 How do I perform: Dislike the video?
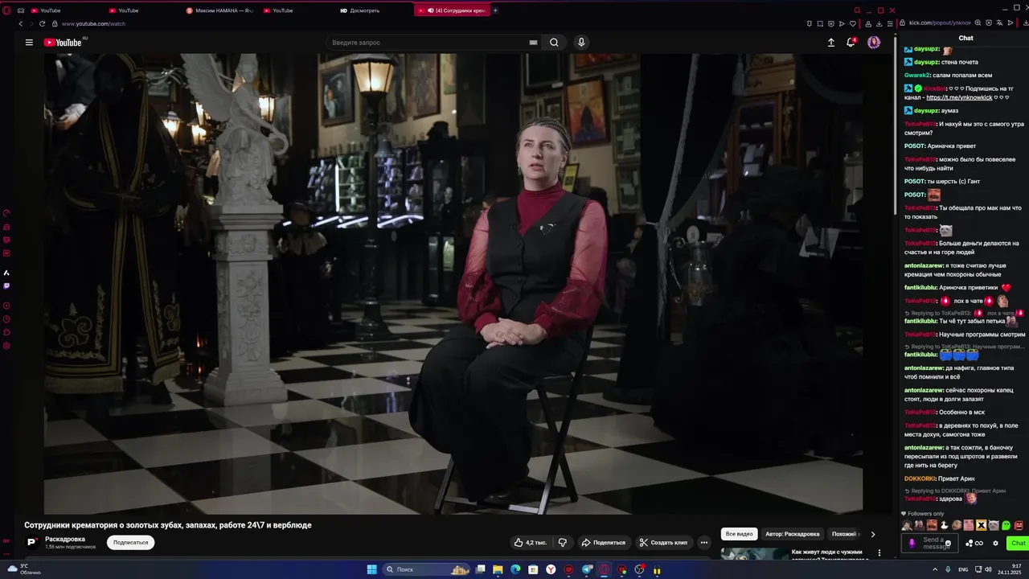pos(563,543)
